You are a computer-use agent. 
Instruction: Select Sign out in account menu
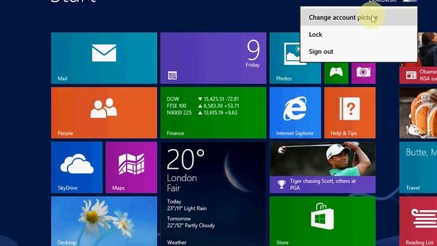click(358, 52)
